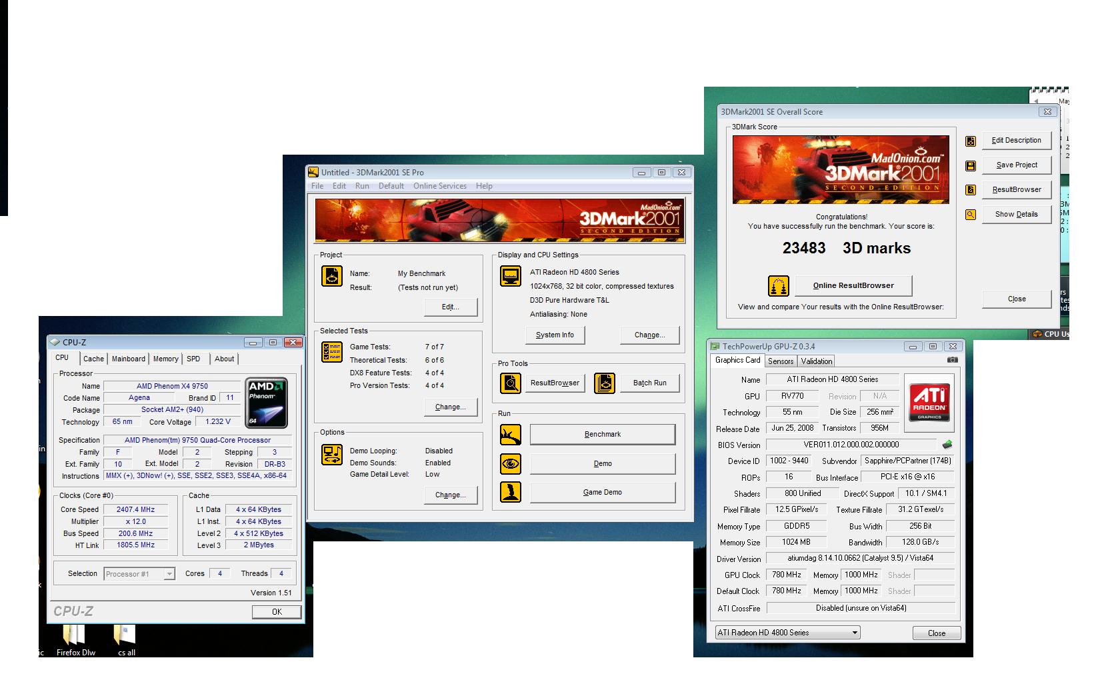1120x700 pixels.
Task: Open the Default menu in 3DMark2001
Action: point(391,186)
